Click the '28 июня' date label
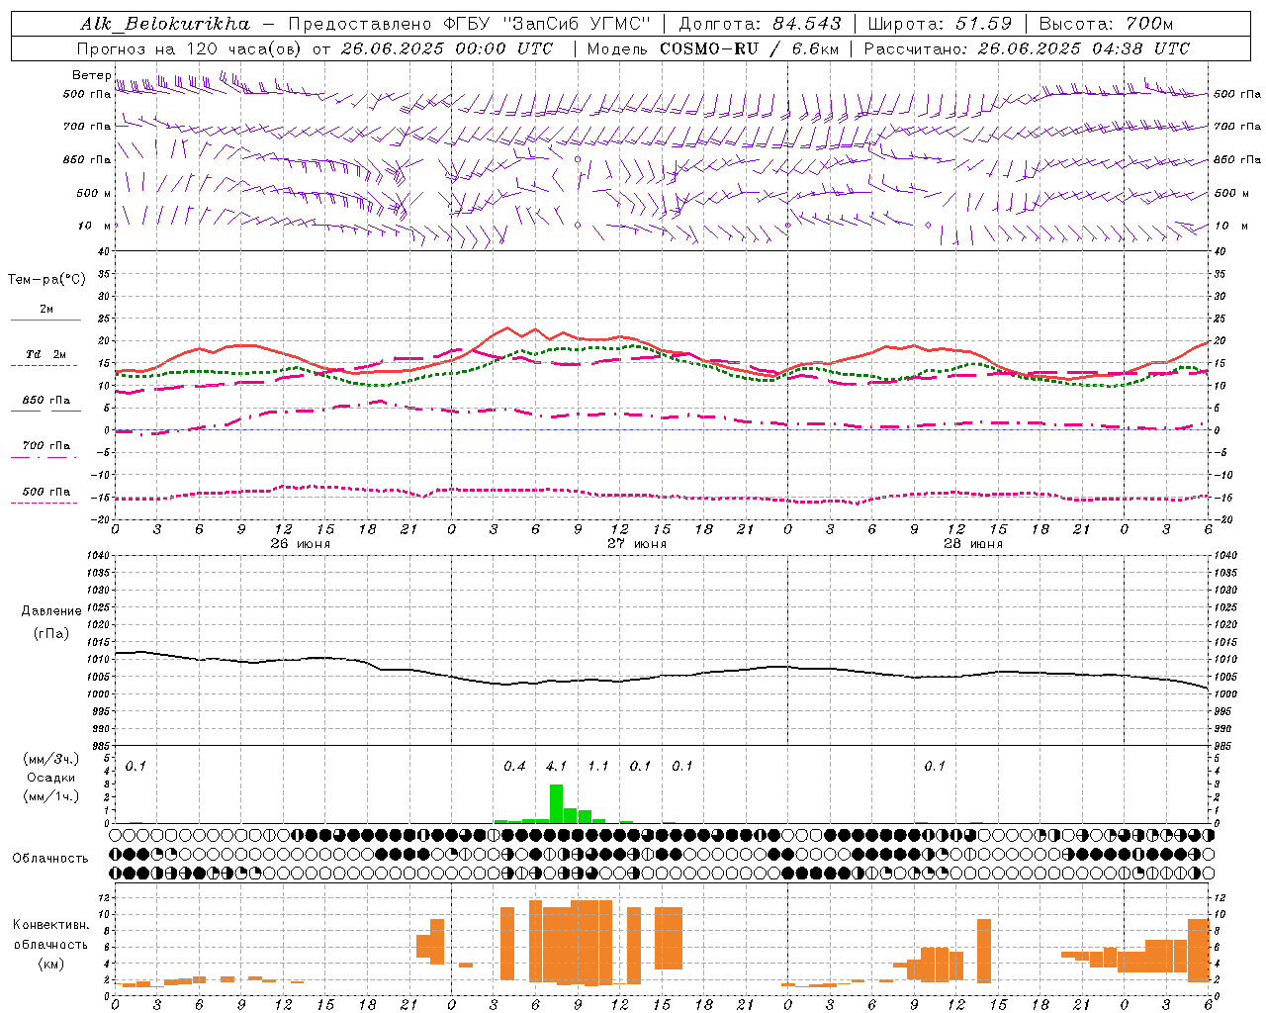1266x1013 pixels. click(973, 544)
